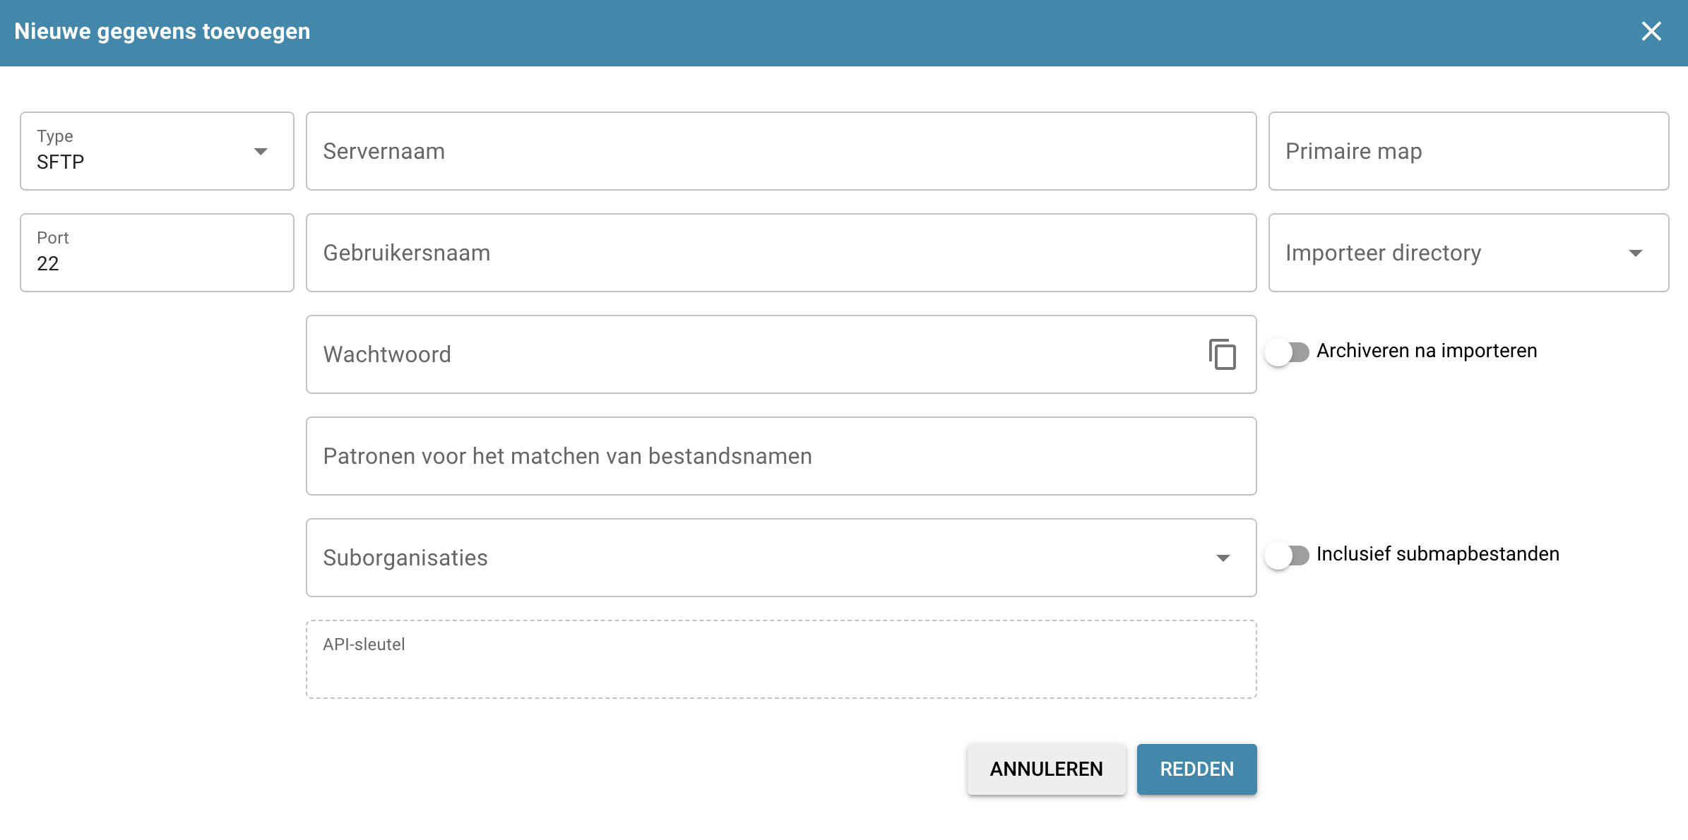The height and width of the screenshot is (840, 1688).
Task: Click the API-sleutel dashed field
Action: pyautogui.click(x=780, y=660)
